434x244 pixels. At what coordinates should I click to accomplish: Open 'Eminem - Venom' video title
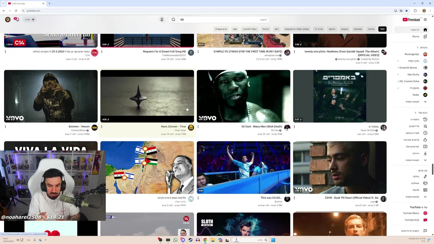(x=79, y=126)
